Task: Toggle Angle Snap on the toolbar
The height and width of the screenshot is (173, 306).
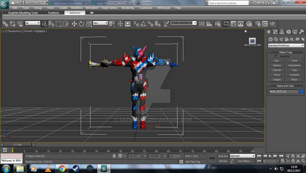Action: 143,24
